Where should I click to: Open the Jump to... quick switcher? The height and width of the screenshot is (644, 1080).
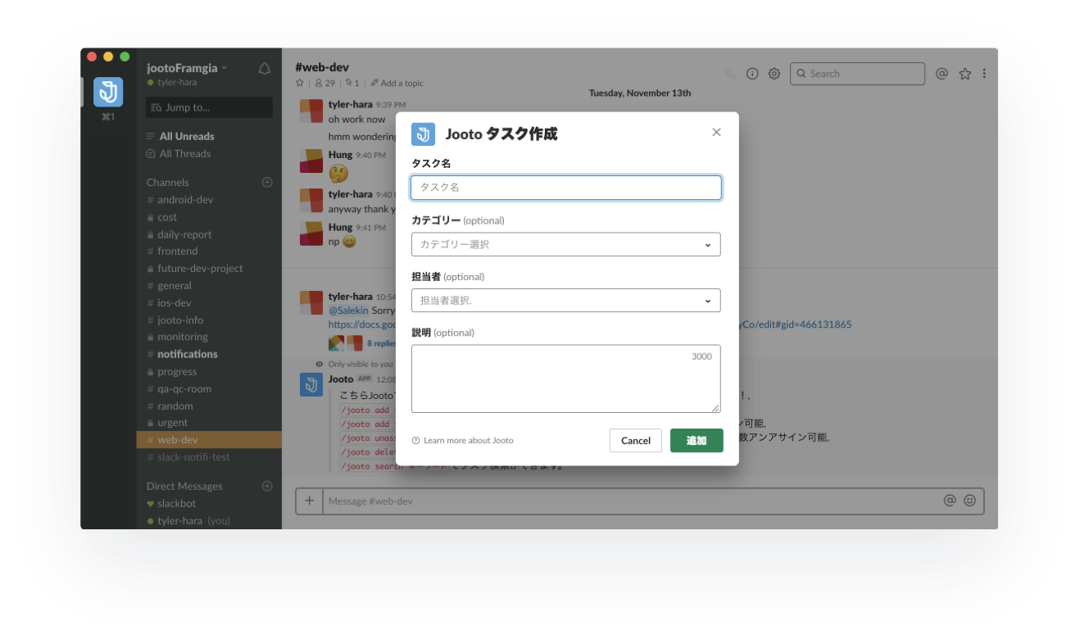[x=209, y=107]
